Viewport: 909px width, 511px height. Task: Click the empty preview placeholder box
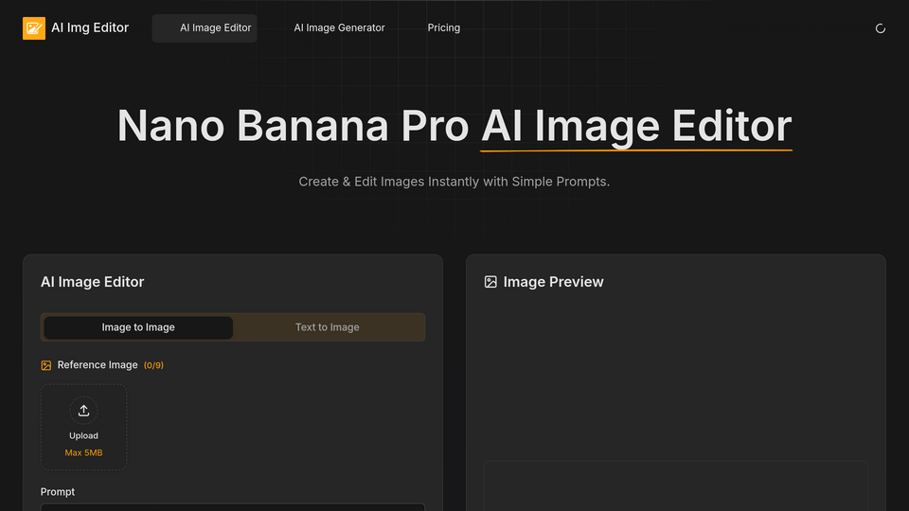pyautogui.click(x=676, y=486)
